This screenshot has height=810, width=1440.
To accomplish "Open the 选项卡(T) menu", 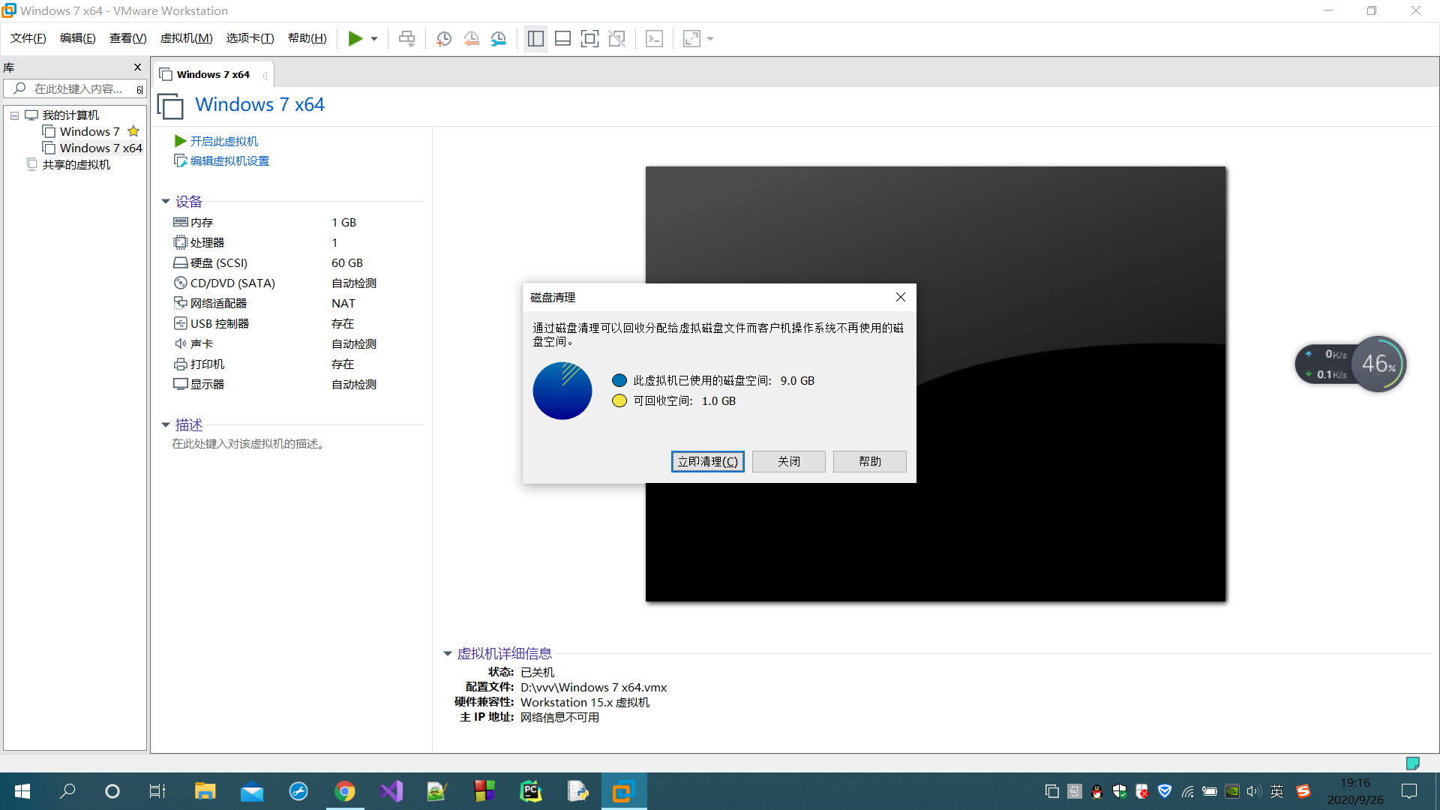I will point(250,38).
